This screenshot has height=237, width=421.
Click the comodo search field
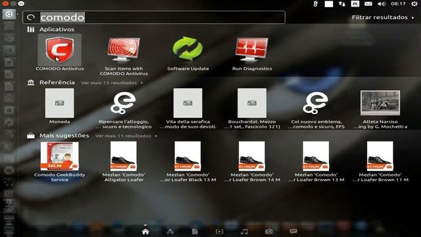[154, 18]
